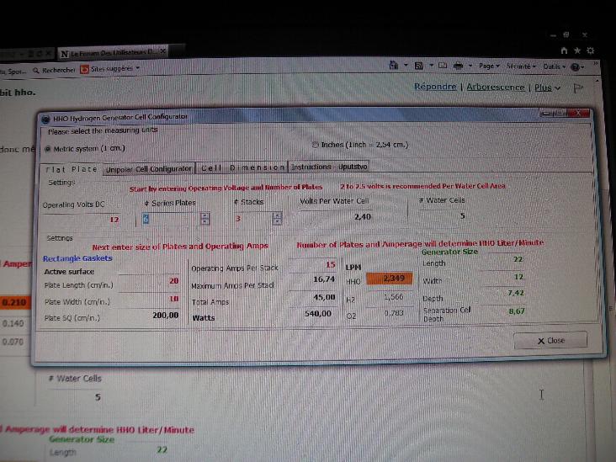Click the flag icon beside Plus link
This screenshot has height=462, width=616.
coord(577,87)
